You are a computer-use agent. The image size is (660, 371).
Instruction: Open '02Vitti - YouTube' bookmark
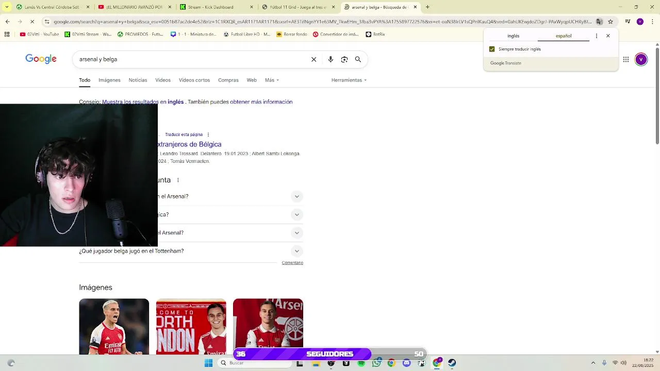[x=39, y=35]
